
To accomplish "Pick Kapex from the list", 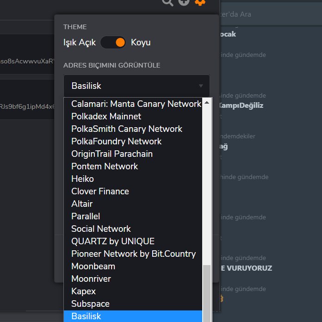I will (x=133, y=291).
